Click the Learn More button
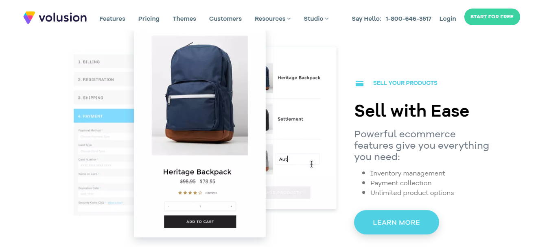This screenshot has height=247, width=549. coord(396,222)
